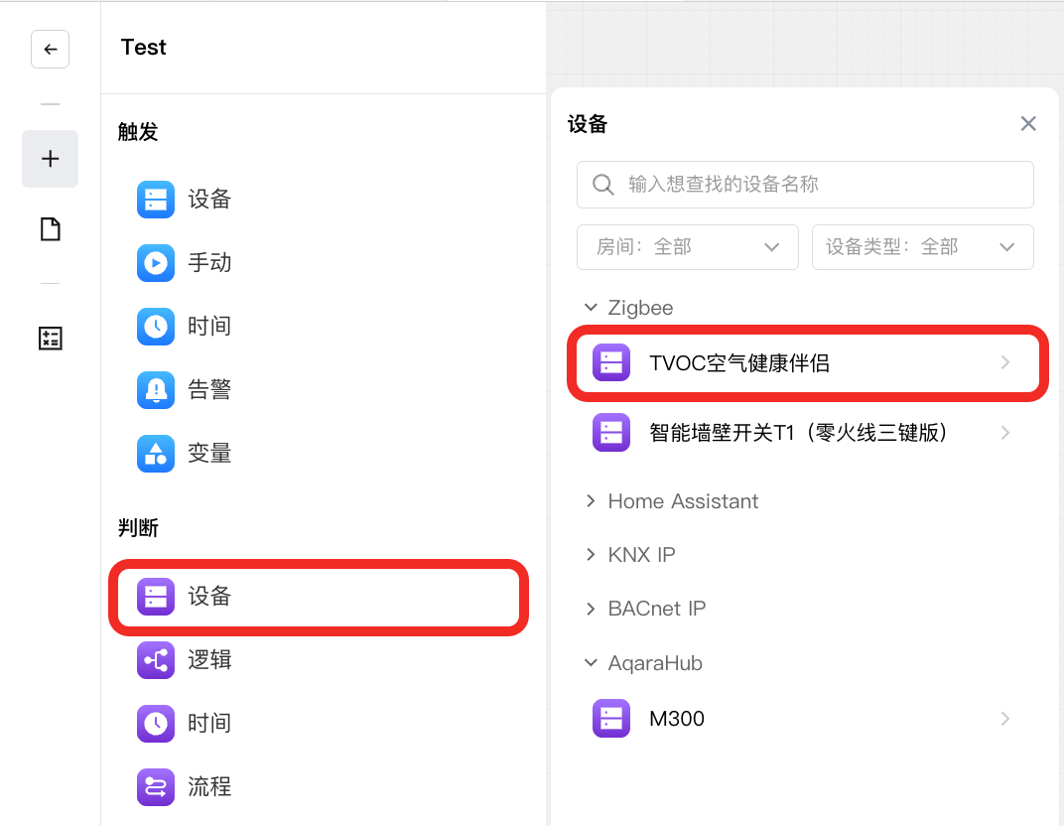The image size is (1064, 826).
Task: Select the 设备 condition under 判断
Action: click(x=319, y=597)
